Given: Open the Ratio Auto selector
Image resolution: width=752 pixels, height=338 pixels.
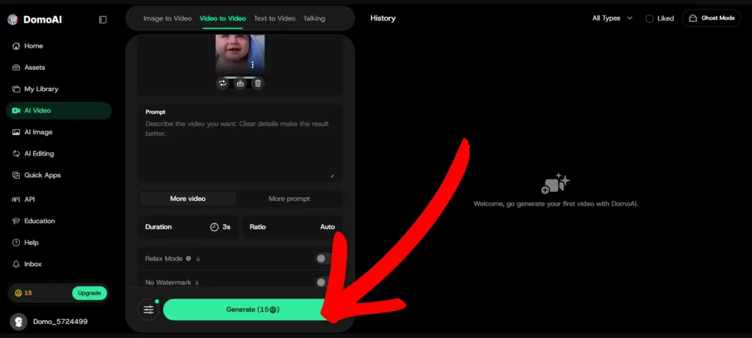Looking at the screenshot, I should point(292,227).
